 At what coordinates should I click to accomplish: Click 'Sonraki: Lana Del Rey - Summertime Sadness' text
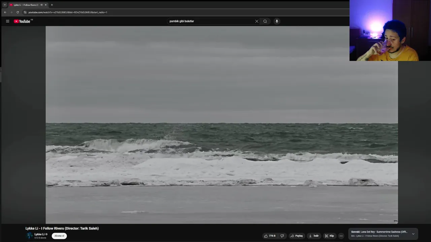[379, 232]
